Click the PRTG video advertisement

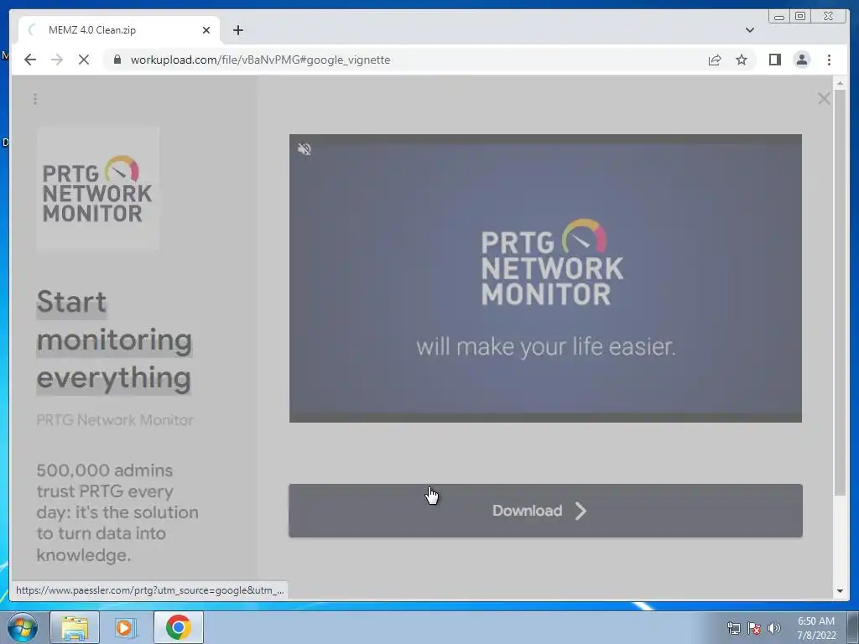545,278
